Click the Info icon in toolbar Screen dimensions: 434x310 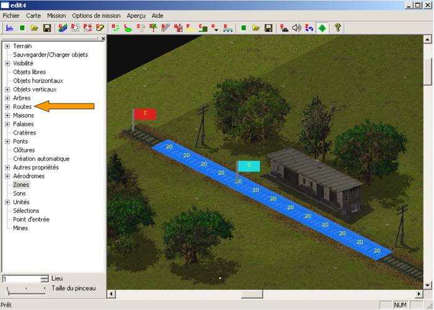click(x=9, y=28)
